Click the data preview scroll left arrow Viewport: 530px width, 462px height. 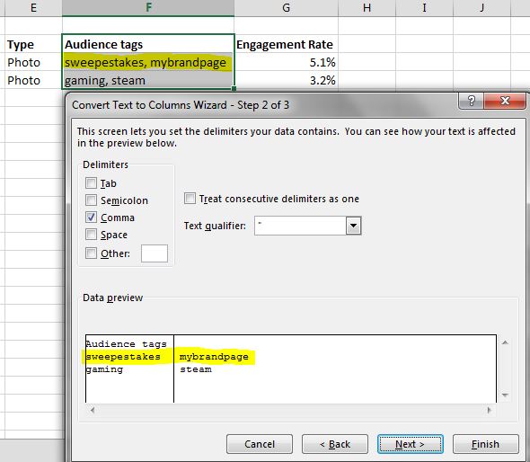coord(93,410)
